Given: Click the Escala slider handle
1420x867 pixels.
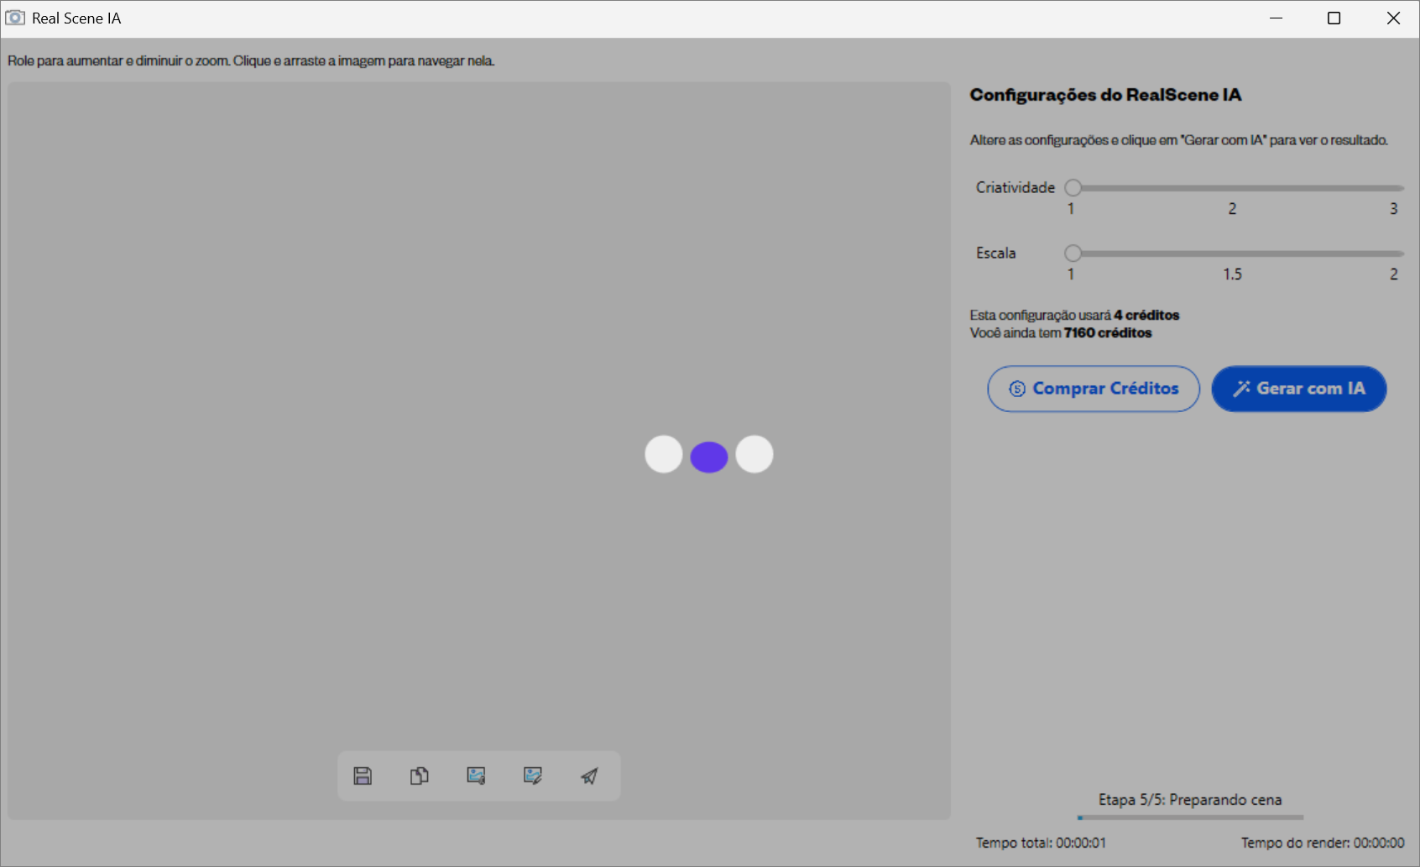Looking at the screenshot, I should point(1073,253).
